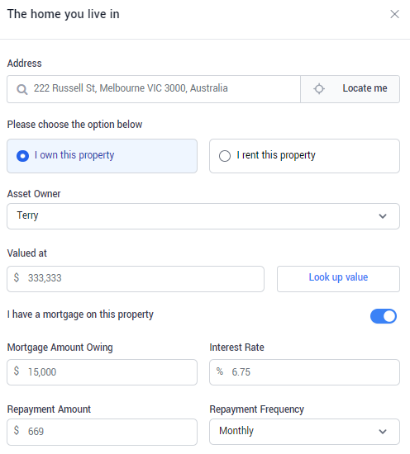Click the Valued at amount field
Image resolution: width=410 pixels, height=454 pixels.
coord(136,279)
